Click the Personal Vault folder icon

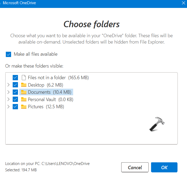coord(24,100)
